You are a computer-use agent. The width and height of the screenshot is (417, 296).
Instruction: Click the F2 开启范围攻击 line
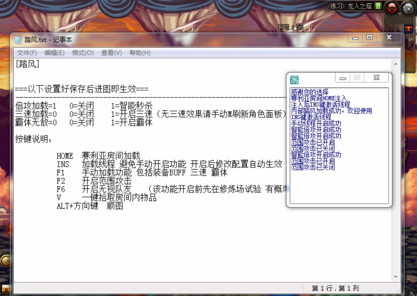pos(94,181)
